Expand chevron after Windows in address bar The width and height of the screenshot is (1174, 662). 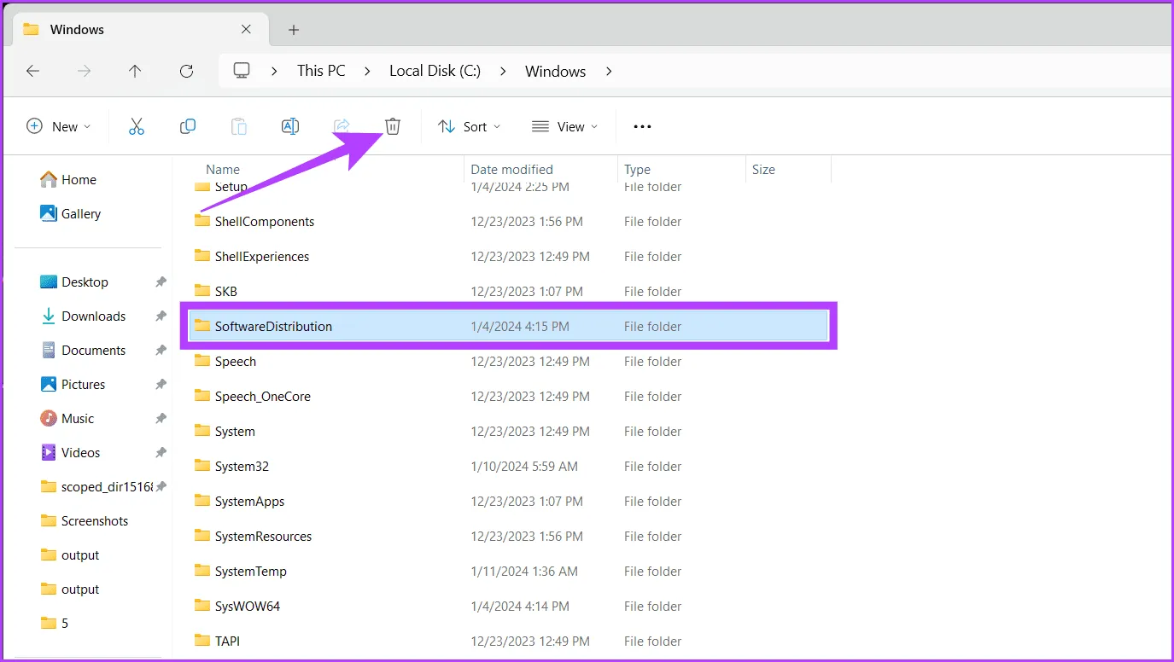pos(609,71)
